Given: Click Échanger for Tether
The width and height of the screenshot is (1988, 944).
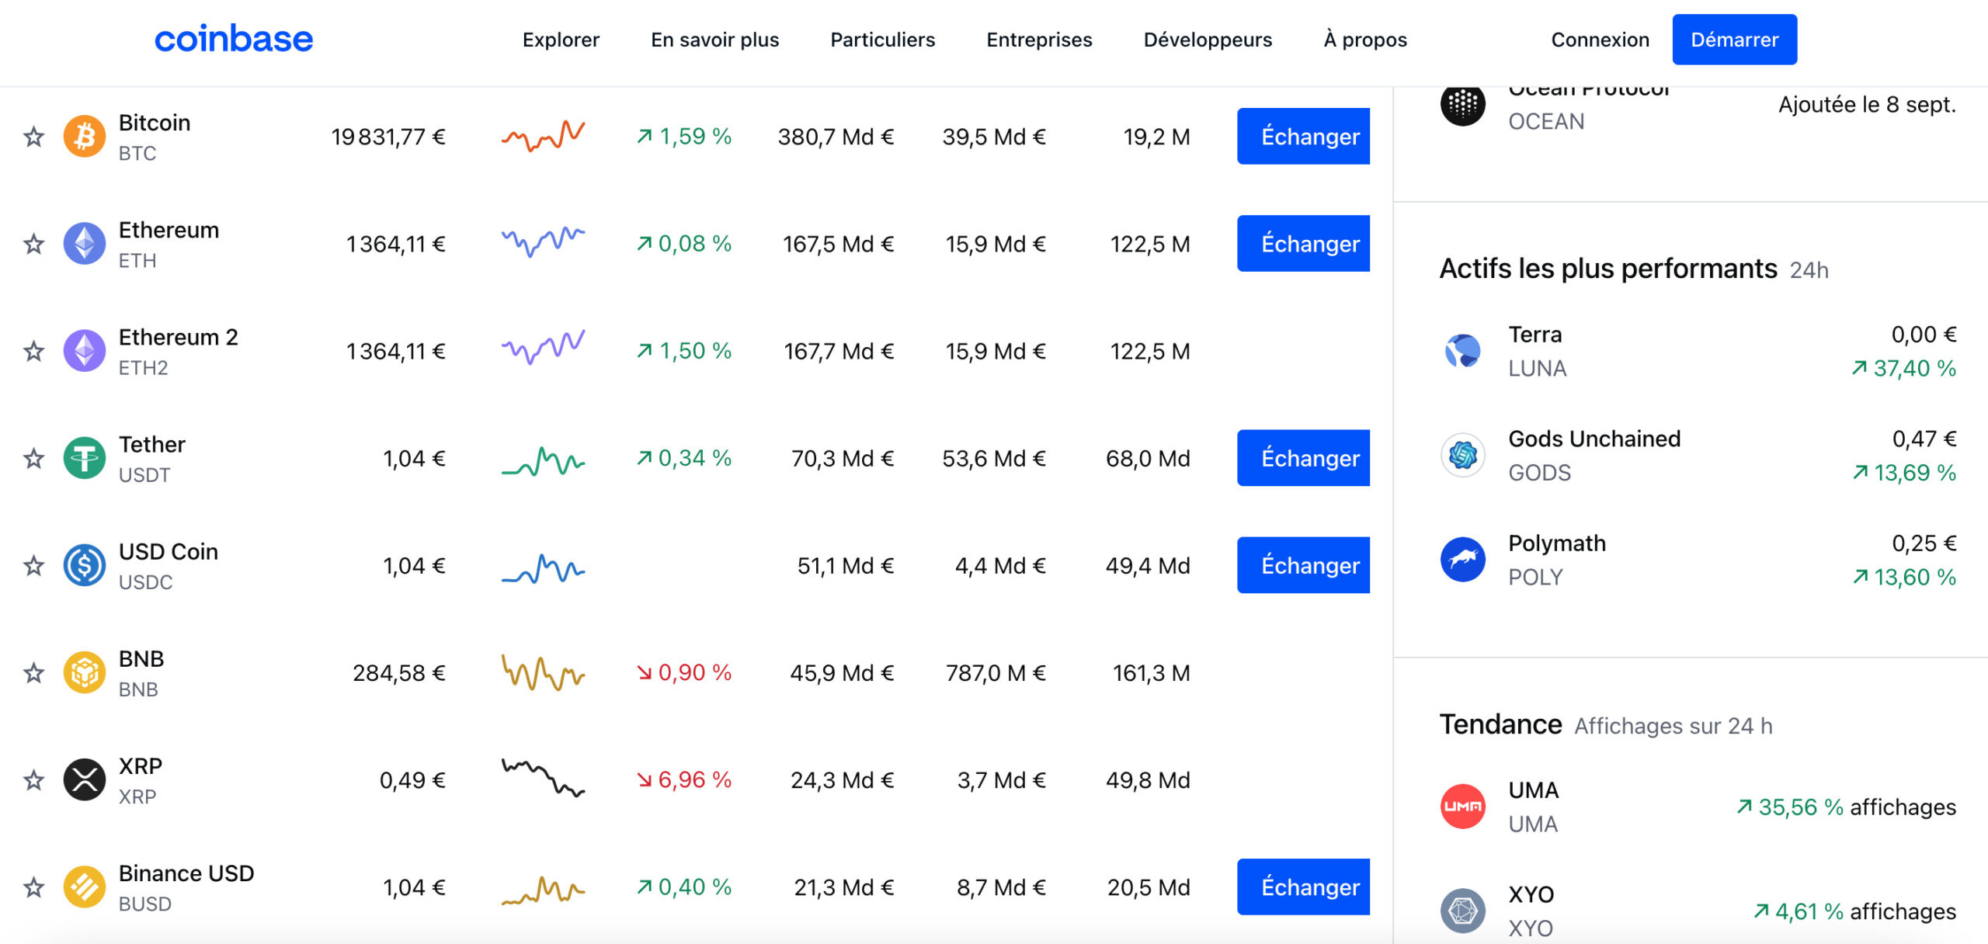Looking at the screenshot, I should coord(1303,458).
